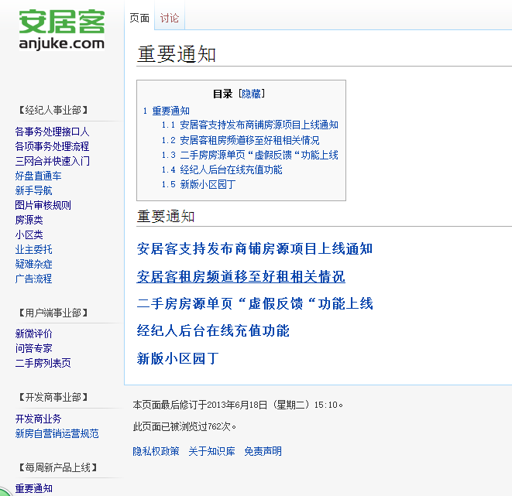Click the 【每周新产品上线】 section header
Image resolution: width=512 pixels, height=496 pixels.
click(58, 467)
